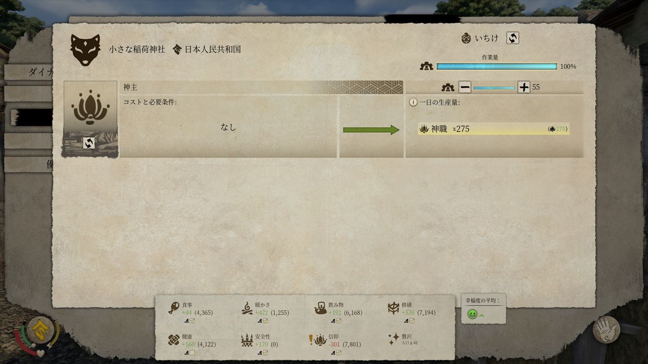Click the swap recipe icon under the lotus
648x364 pixels.
(89, 143)
